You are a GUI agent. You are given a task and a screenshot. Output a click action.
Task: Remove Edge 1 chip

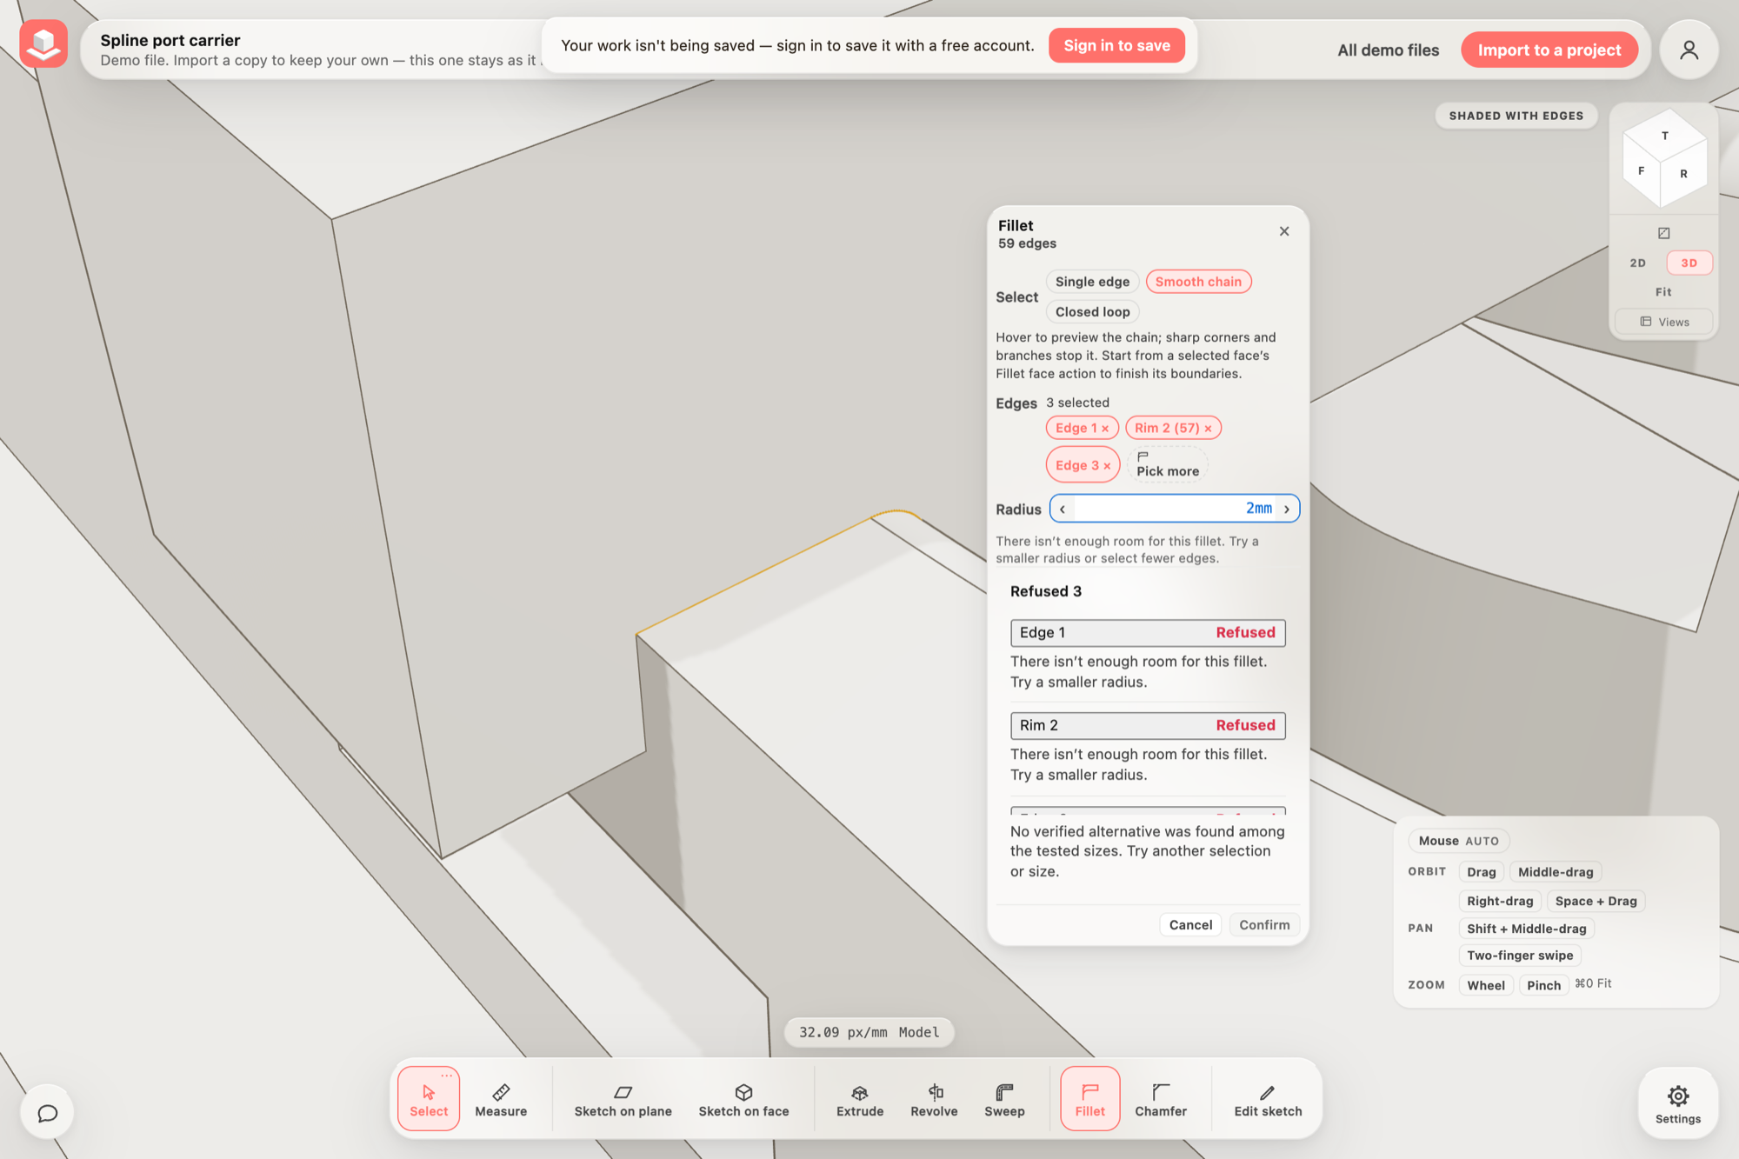coord(1105,429)
